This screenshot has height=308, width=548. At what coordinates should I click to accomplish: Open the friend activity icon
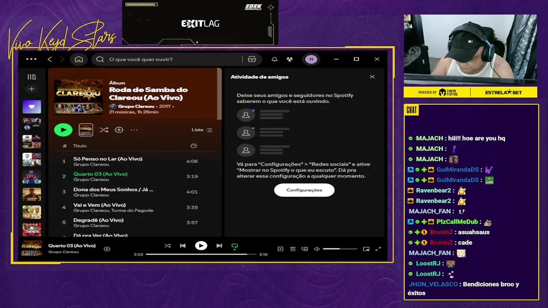(290, 59)
